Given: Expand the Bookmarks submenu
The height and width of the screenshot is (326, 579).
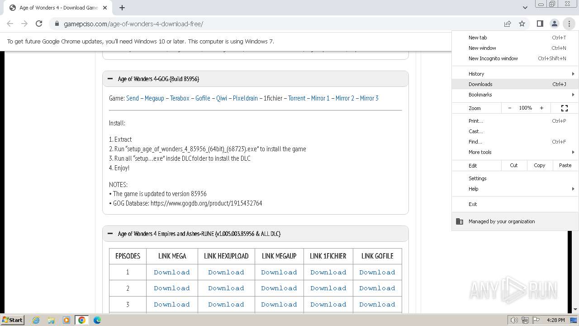Looking at the screenshot, I should coord(515,95).
